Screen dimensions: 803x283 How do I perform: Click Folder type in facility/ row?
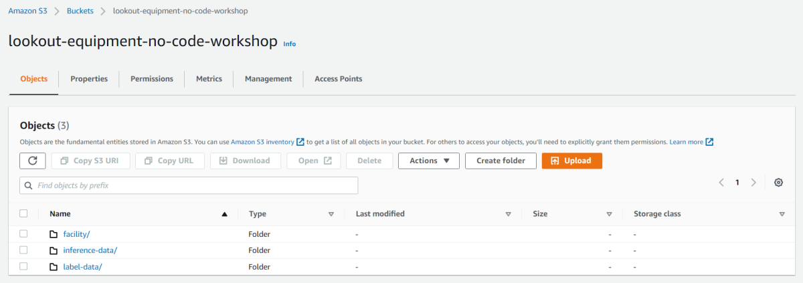[x=261, y=234]
